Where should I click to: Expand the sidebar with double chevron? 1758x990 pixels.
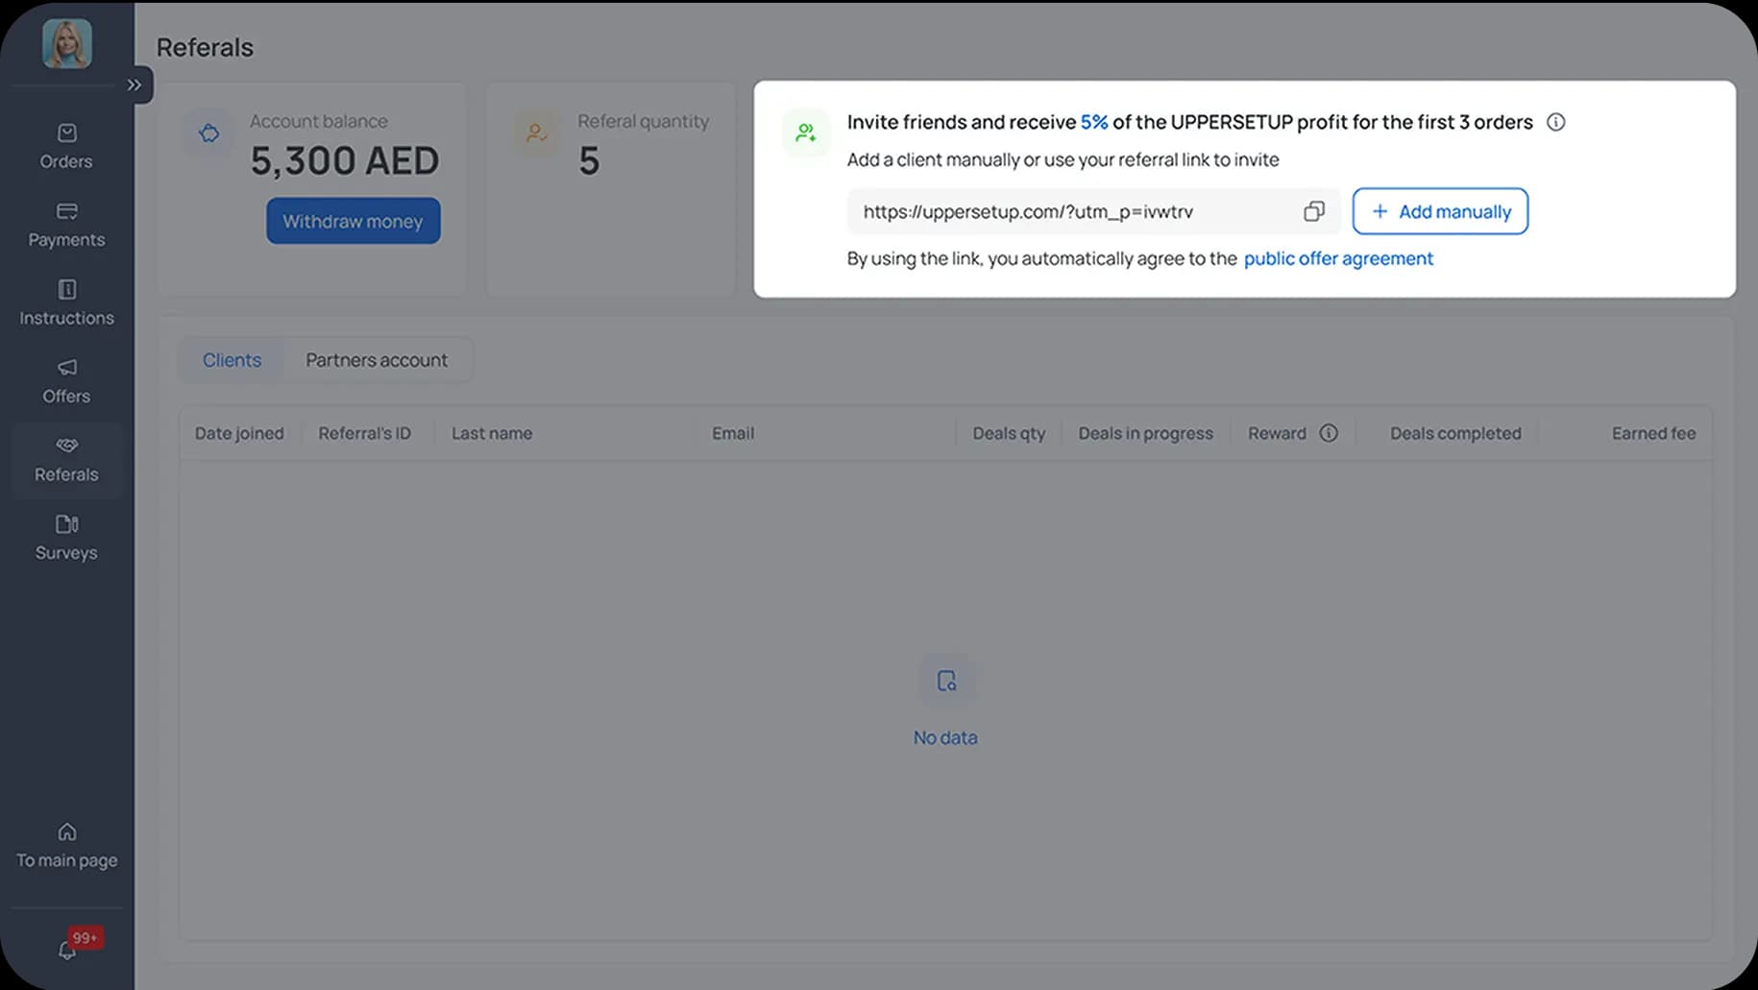[134, 85]
